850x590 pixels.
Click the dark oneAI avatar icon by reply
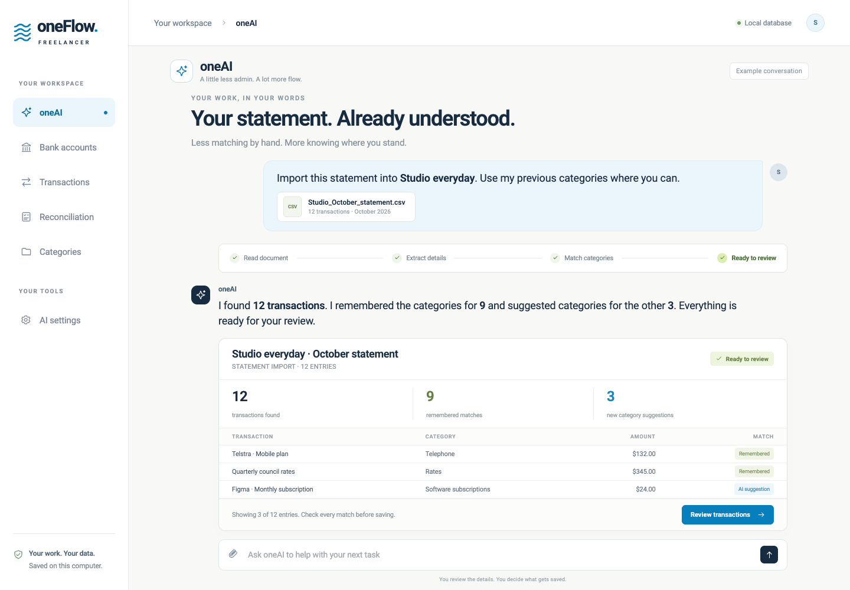coord(201,295)
